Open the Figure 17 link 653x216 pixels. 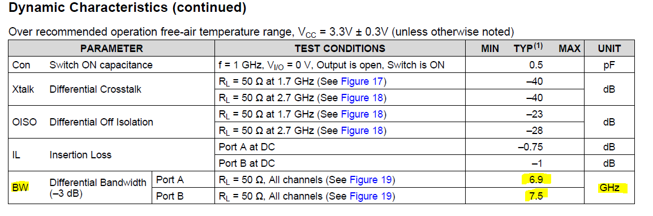pyautogui.click(x=362, y=81)
